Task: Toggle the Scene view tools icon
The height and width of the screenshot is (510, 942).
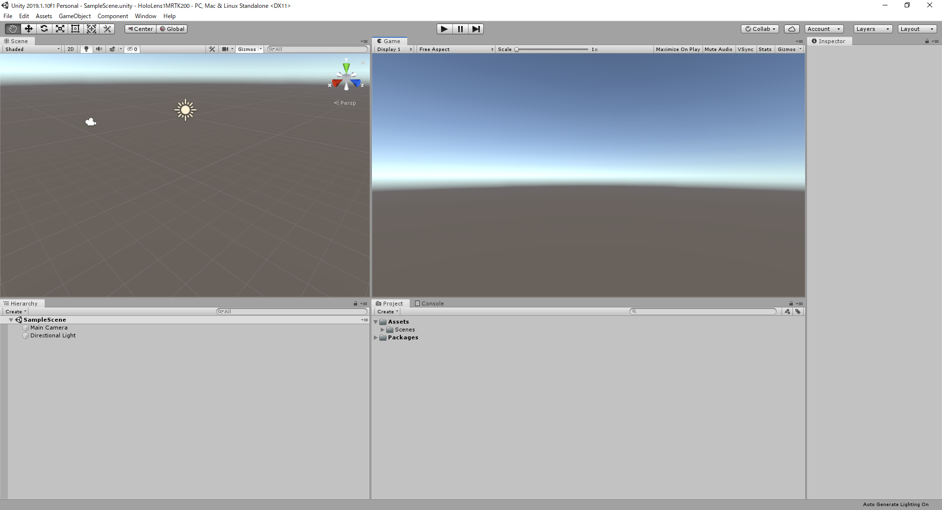Action: click(212, 49)
